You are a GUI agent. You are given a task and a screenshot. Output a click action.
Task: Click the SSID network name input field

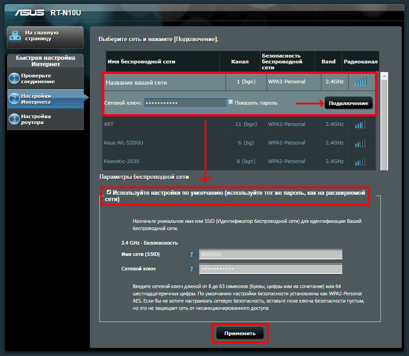pyautogui.click(x=271, y=255)
